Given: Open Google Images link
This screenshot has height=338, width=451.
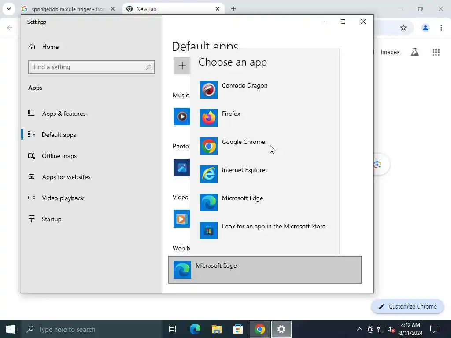Looking at the screenshot, I should 390,52.
